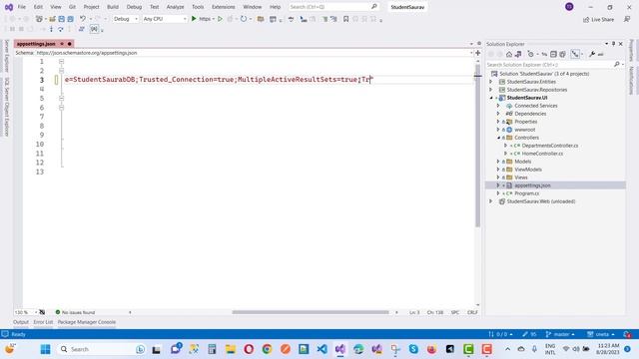Click Pending Changes Filter clock icon
Screen dimensions: 639x359
click(530, 54)
